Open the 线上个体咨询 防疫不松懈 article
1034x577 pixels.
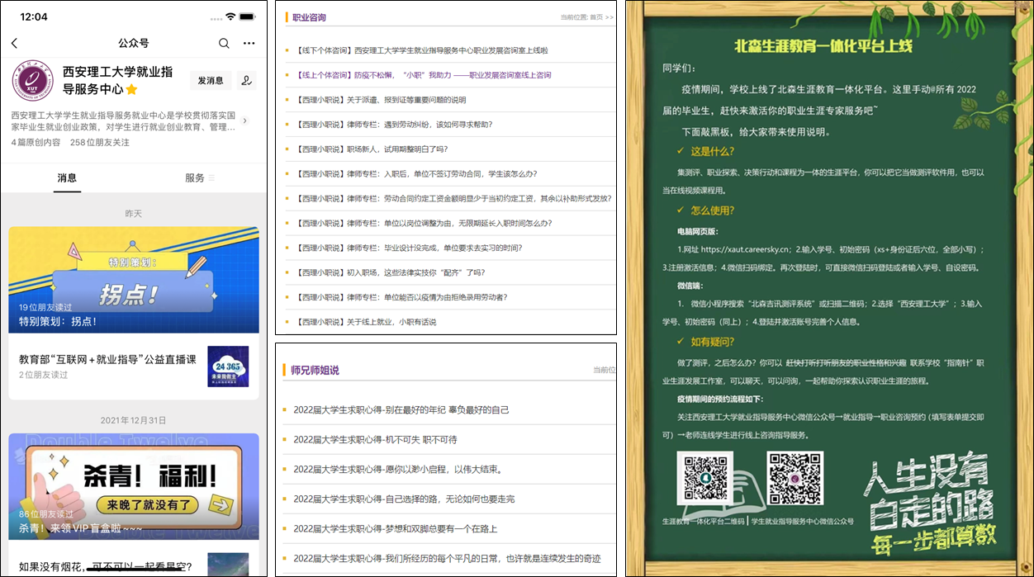[423, 75]
